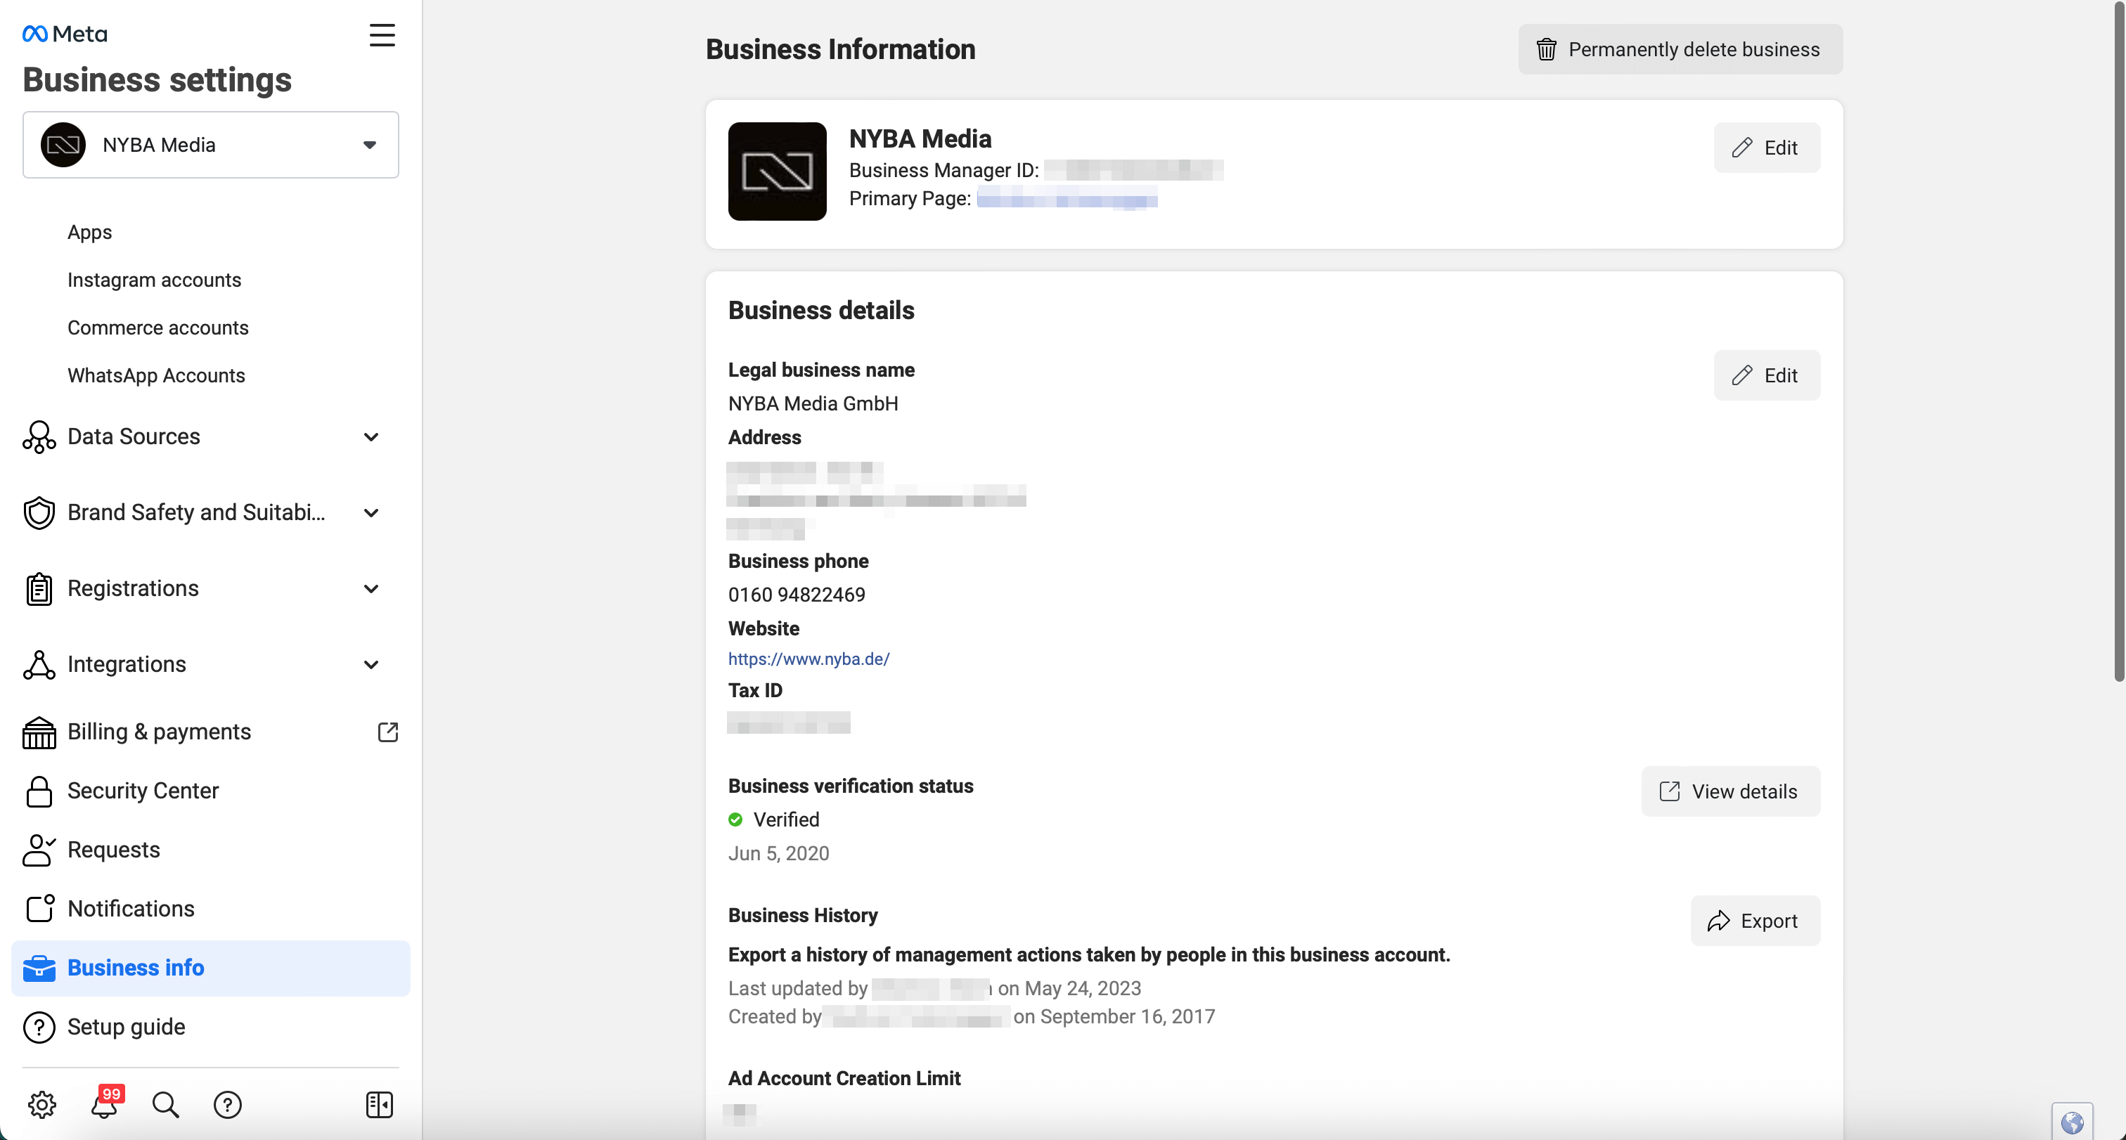Click View details for verification status
2126x1140 pixels.
point(1730,792)
